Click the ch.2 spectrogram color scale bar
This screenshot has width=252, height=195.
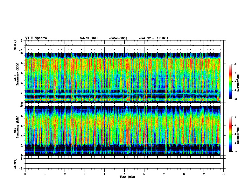coord(230,134)
